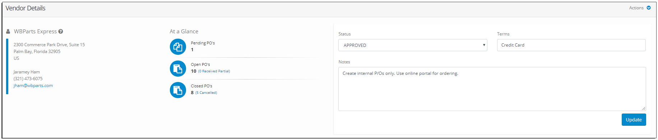Viewport: 658px width, 140px height.
Task: Open the jham@wbparts.com email link
Action: click(33, 86)
